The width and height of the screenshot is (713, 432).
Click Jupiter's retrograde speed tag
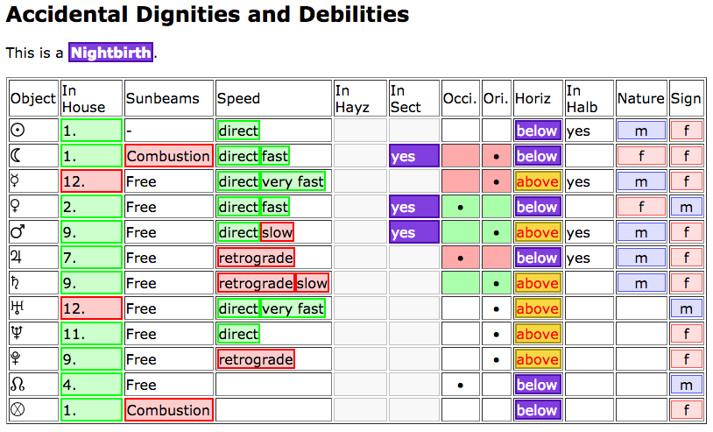tap(256, 258)
